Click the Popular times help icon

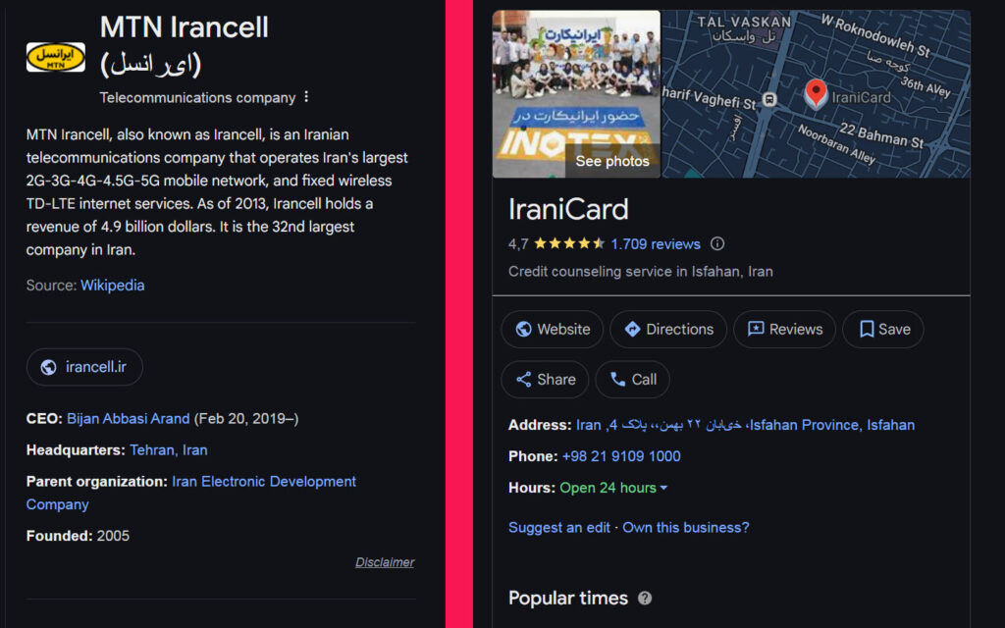pos(645,598)
